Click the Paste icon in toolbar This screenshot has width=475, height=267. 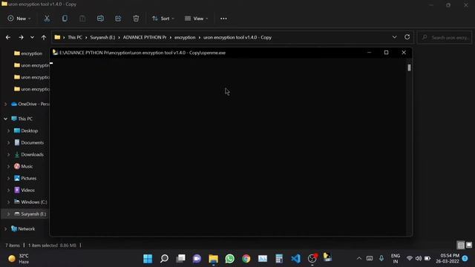(x=82, y=19)
